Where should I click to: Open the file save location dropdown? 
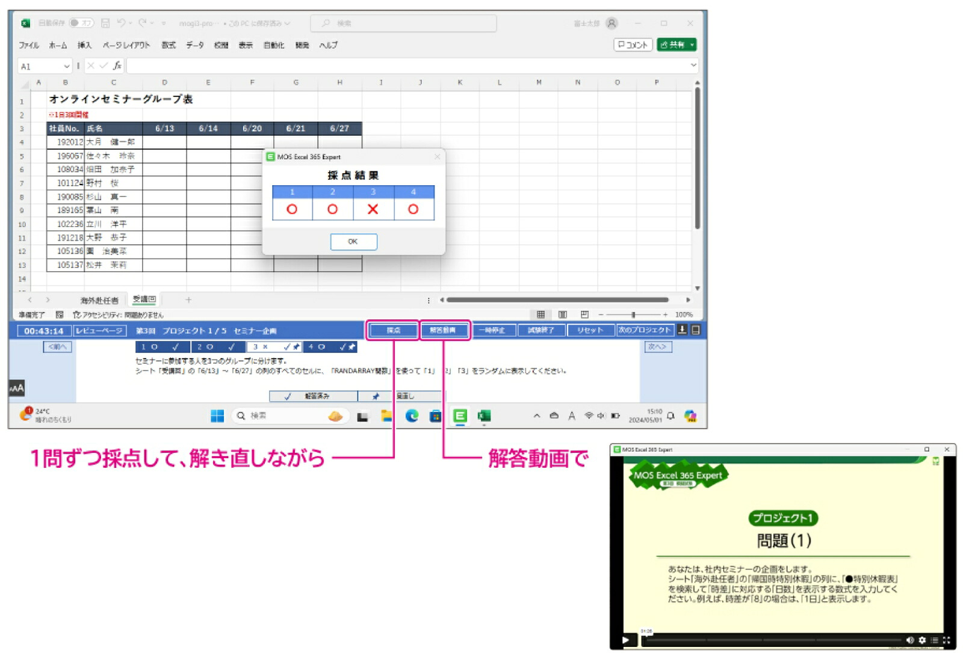[x=287, y=23]
